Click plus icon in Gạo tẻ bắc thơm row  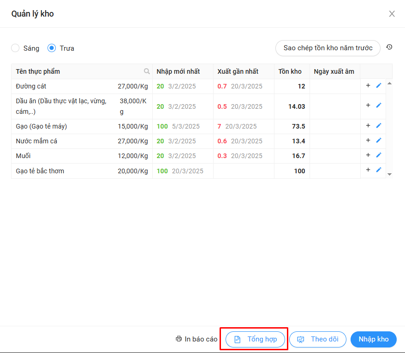(x=368, y=170)
